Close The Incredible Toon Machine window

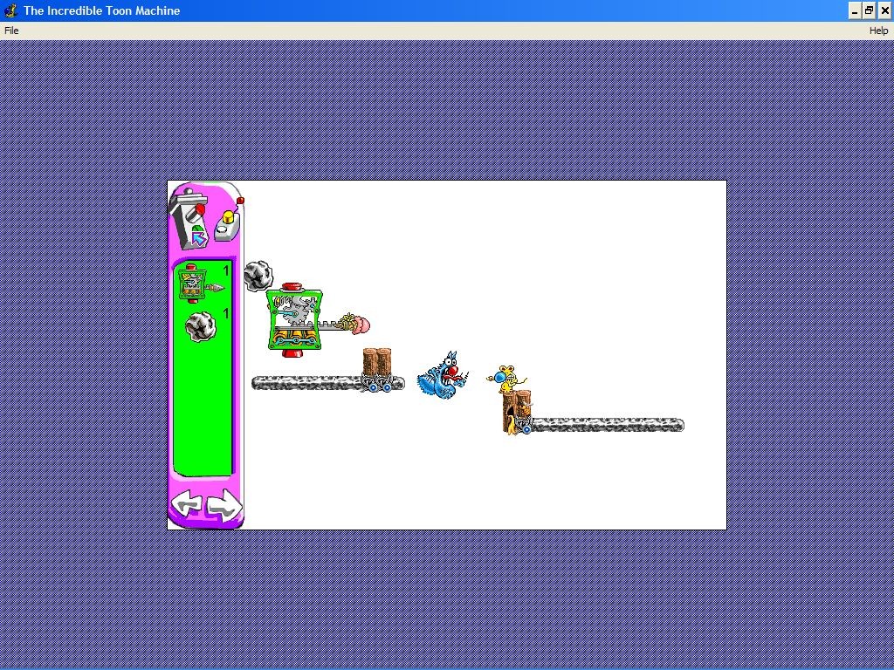click(x=884, y=10)
